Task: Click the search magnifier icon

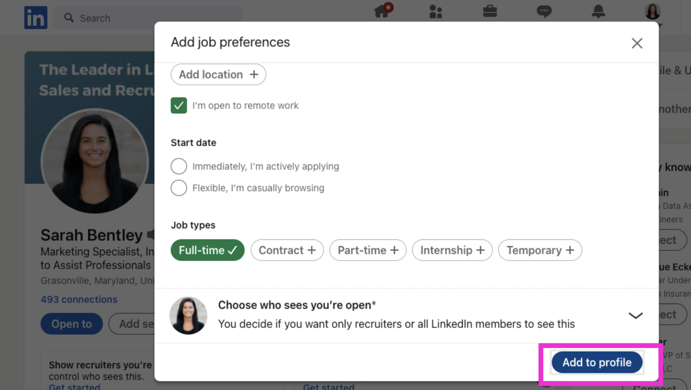Action: pyautogui.click(x=69, y=18)
